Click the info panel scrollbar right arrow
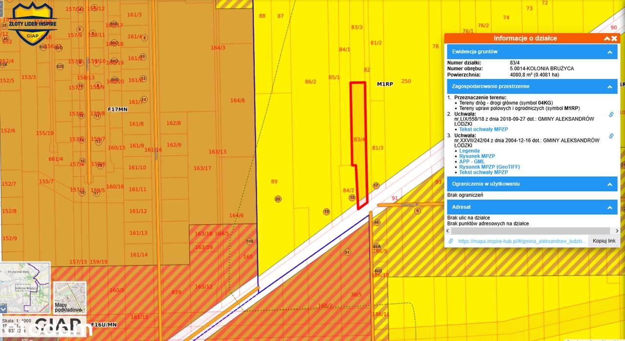Viewport: 625px width, 341px height. (617, 231)
